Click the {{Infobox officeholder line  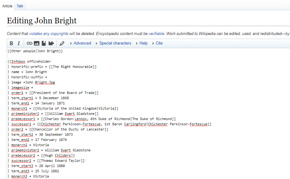click(x=29, y=61)
